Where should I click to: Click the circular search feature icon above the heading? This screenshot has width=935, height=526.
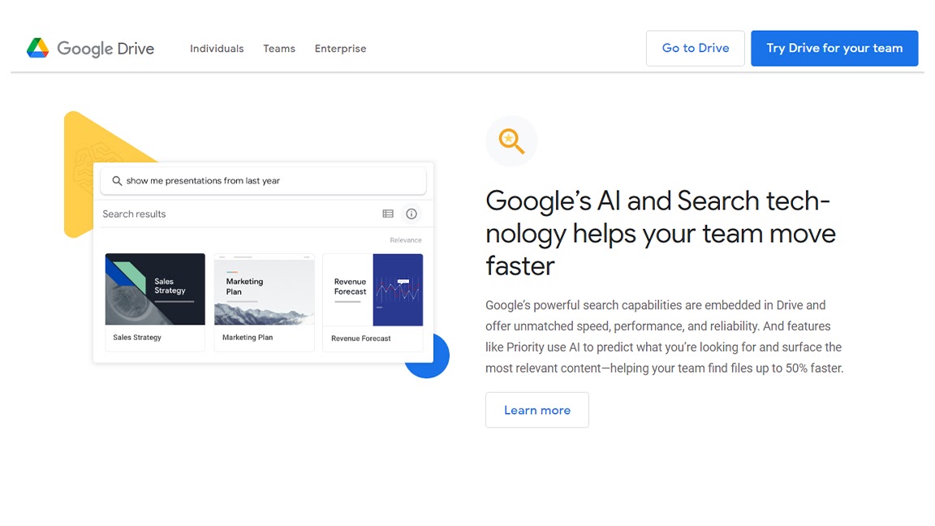511,140
